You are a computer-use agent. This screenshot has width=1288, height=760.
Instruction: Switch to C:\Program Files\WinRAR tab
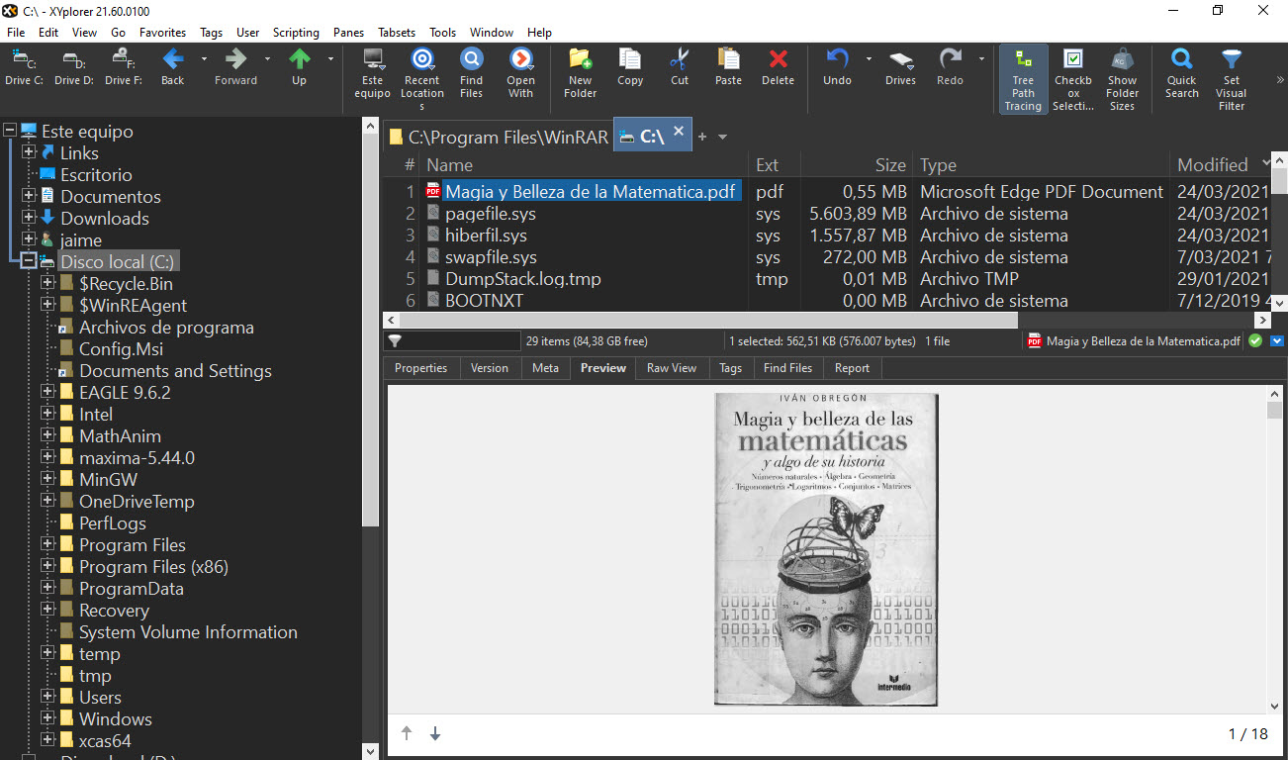(x=498, y=137)
